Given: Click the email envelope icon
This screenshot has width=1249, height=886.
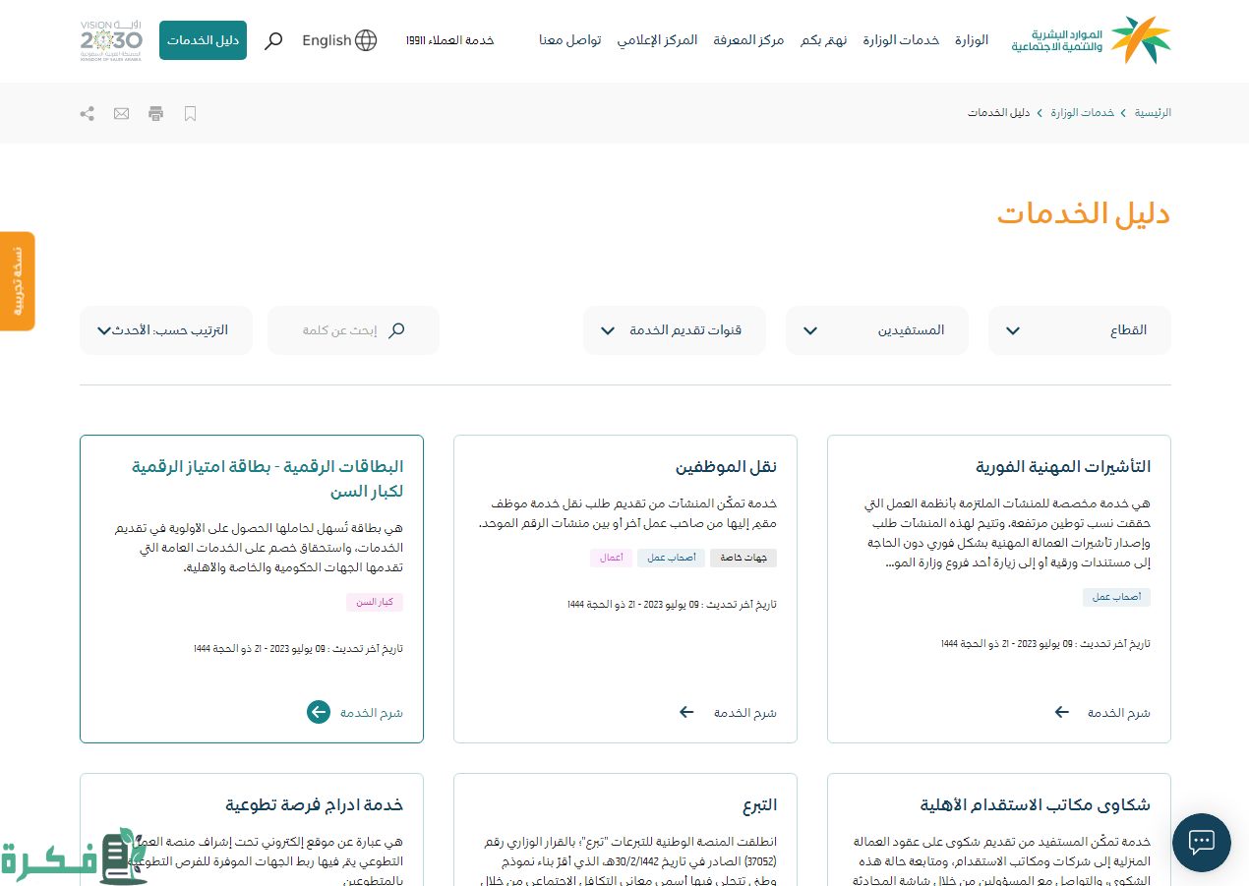Looking at the screenshot, I should point(121,113).
